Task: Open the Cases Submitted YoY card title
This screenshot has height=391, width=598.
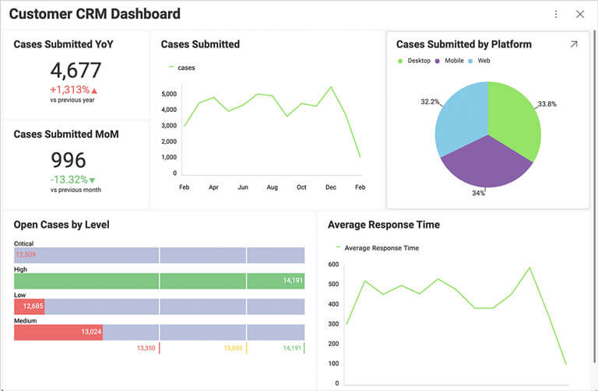Action: click(63, 44)
